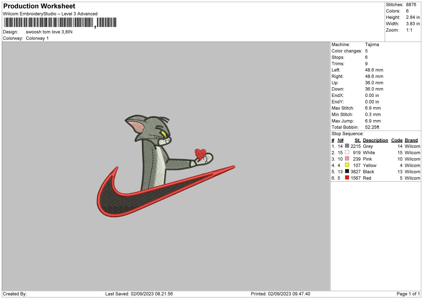Click the Grey thread color swatch
This screenshot has width=423, height=299.
(x=347, y=146)
